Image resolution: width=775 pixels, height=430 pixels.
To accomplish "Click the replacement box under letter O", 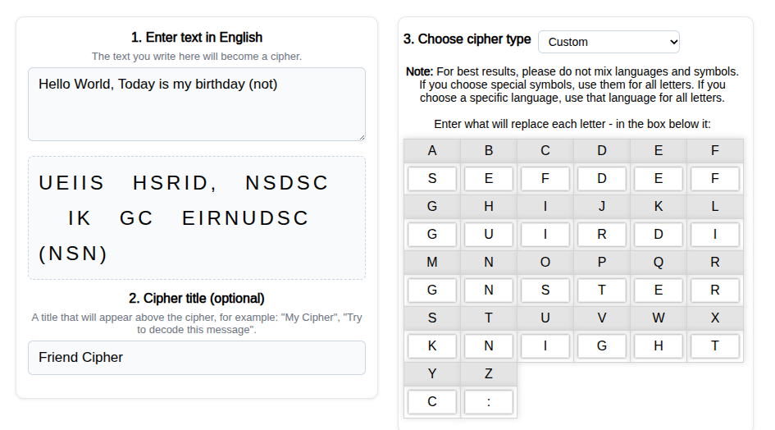I will point(545,290).
